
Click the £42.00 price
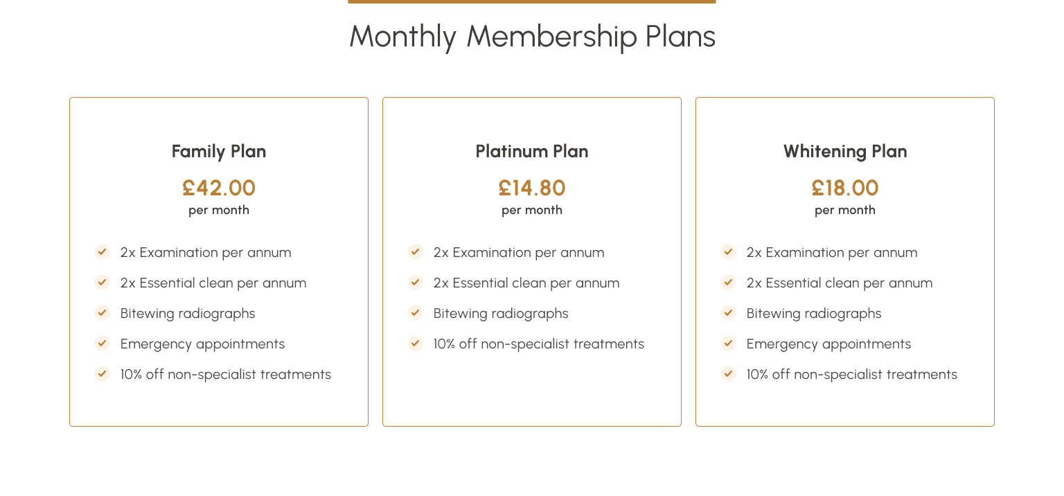click(219, 188)
